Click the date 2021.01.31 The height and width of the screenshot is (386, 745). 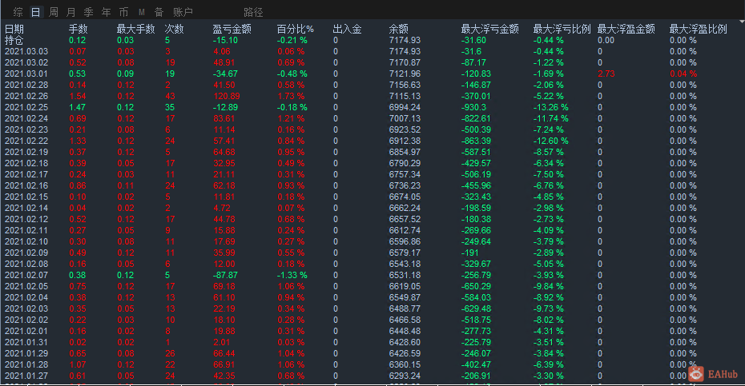[x=26, y=342]
